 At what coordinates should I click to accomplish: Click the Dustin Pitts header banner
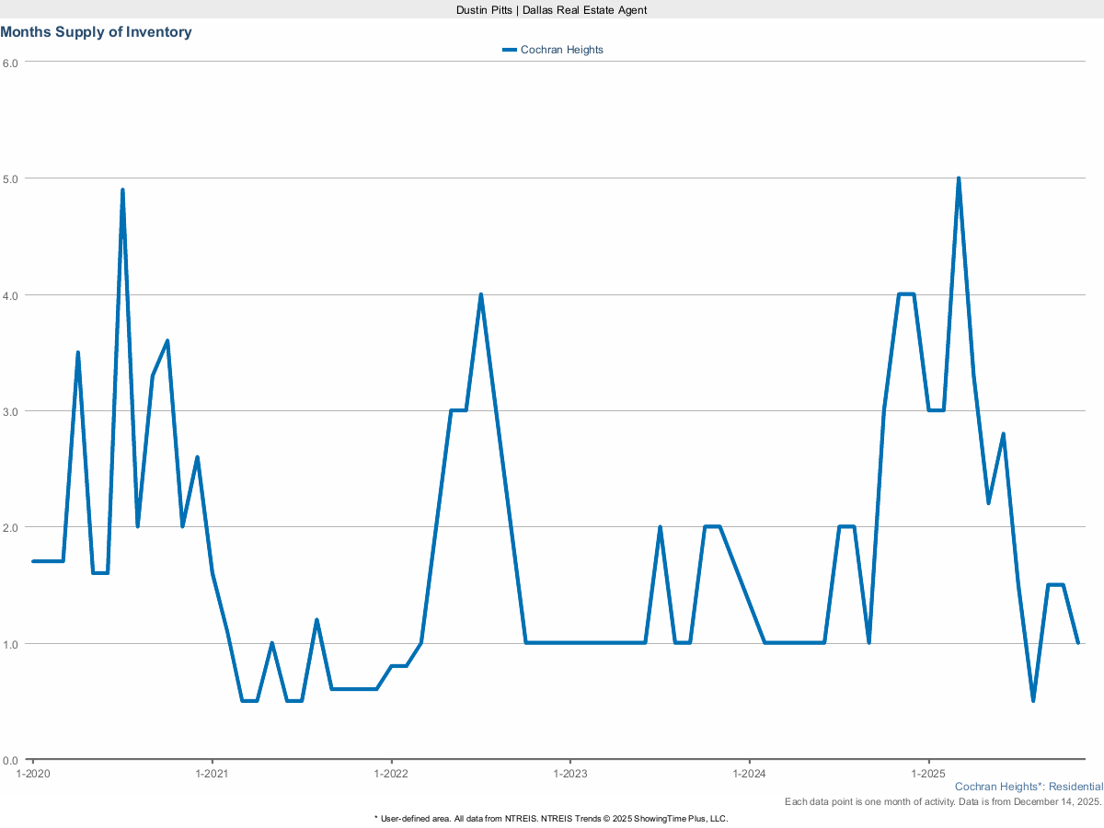[551, 10]
